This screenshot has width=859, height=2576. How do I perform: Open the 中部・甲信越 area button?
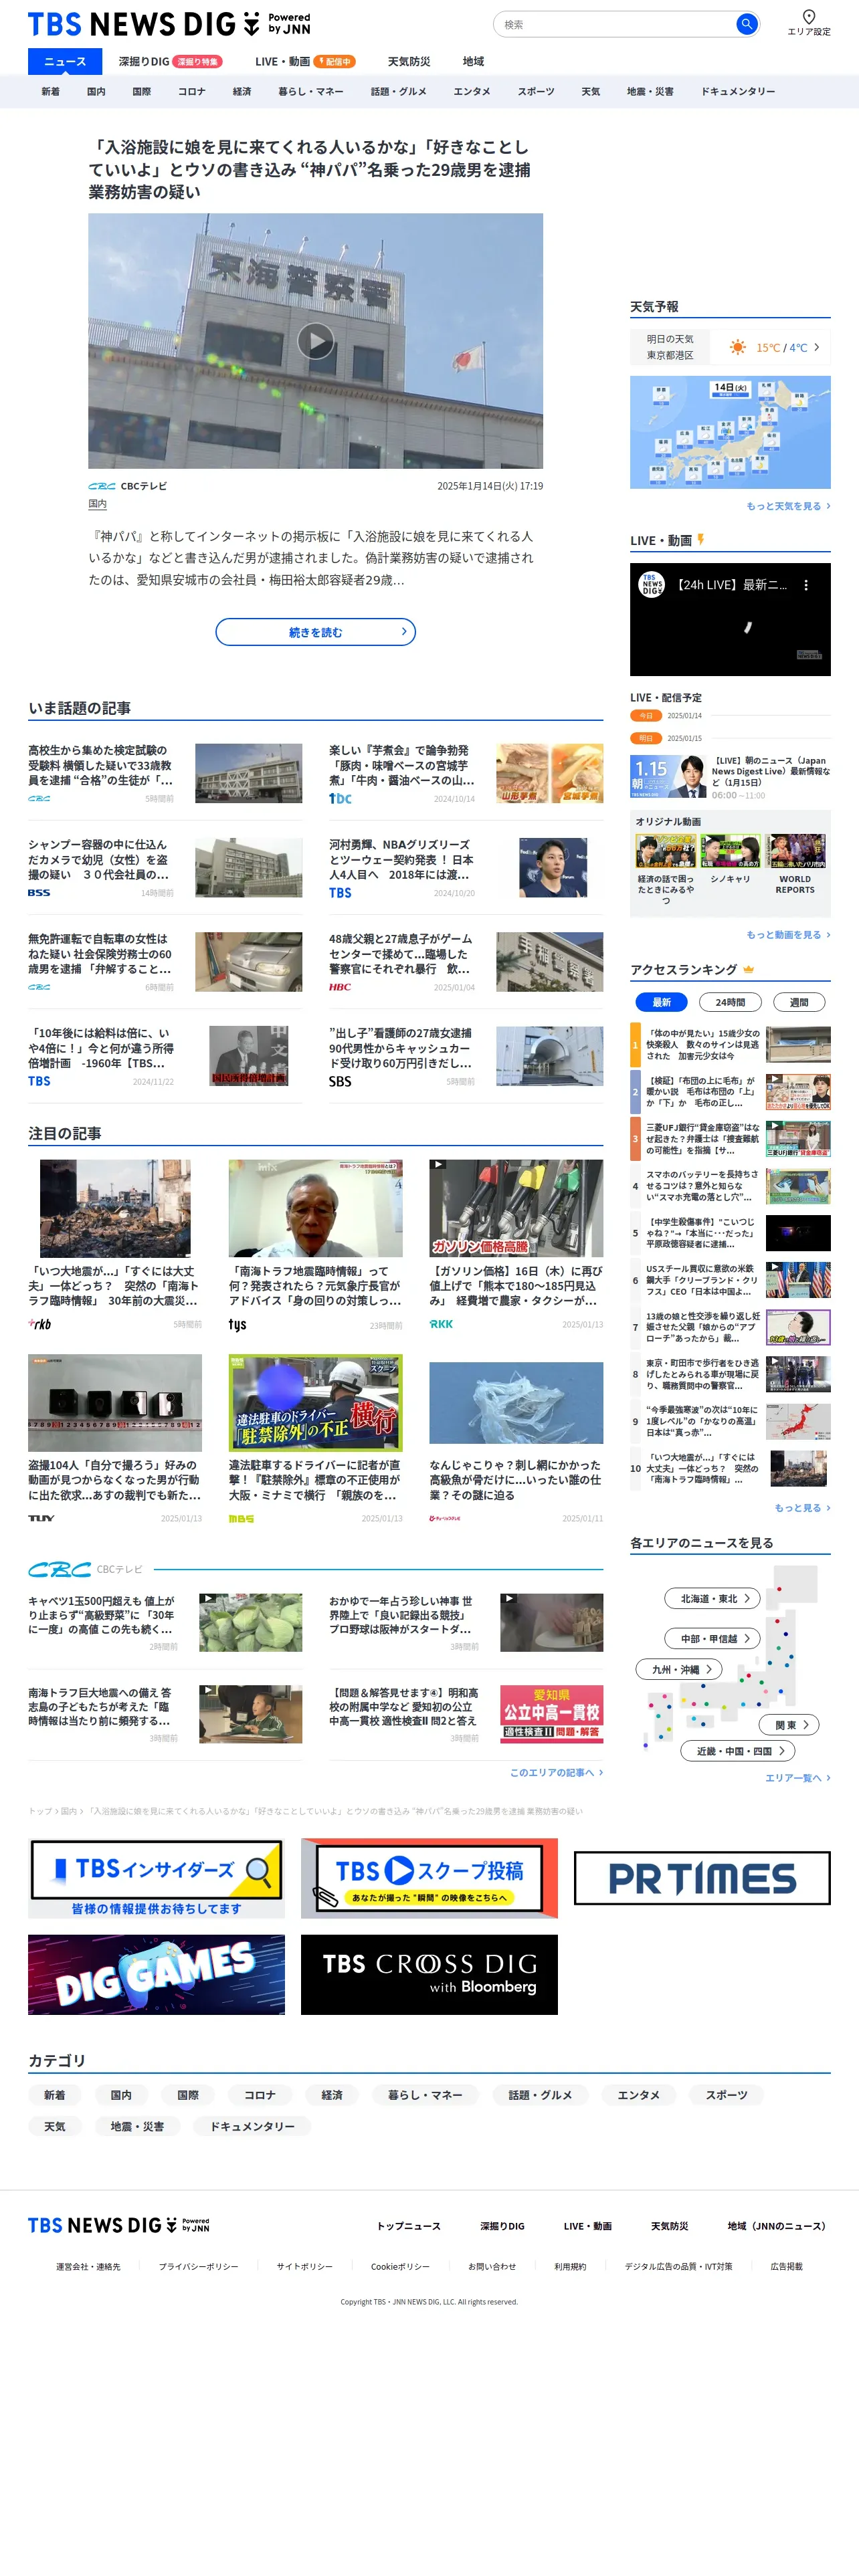click(713, 1638)
